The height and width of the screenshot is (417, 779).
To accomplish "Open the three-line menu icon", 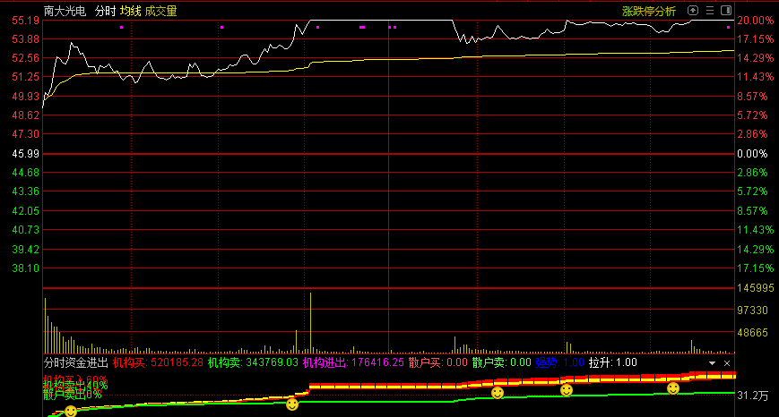I will coord(709,11).
